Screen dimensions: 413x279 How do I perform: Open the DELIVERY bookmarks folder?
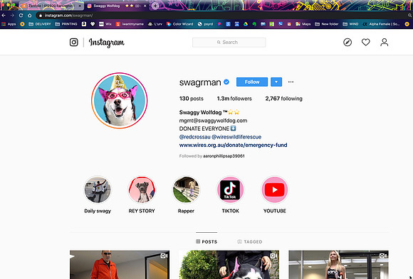pyautogui.click(x=40, y=24)
